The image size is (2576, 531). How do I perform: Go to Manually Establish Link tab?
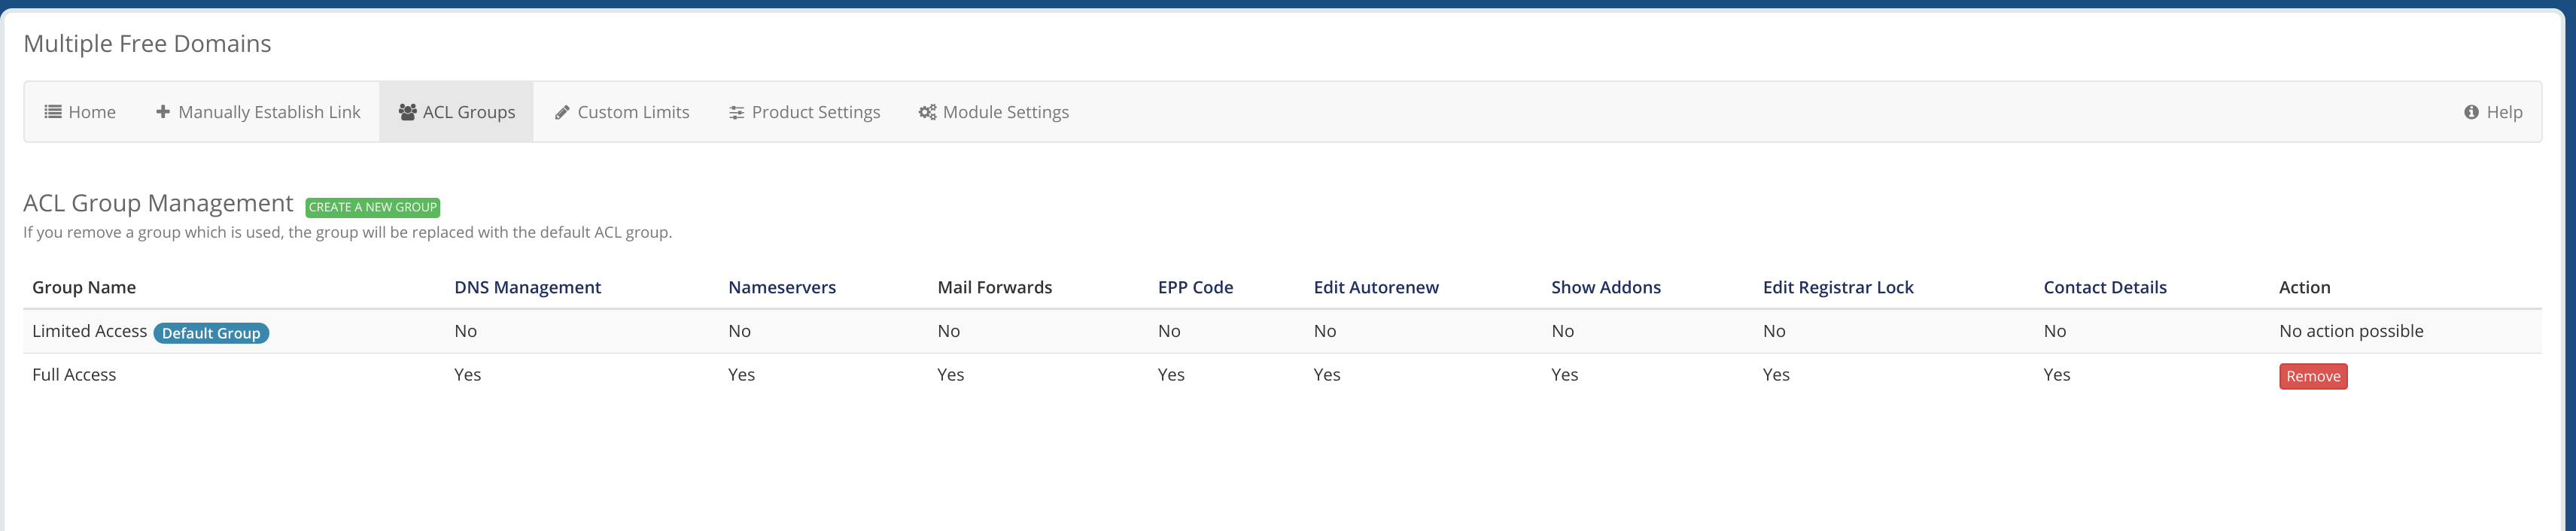pos(258,112)
